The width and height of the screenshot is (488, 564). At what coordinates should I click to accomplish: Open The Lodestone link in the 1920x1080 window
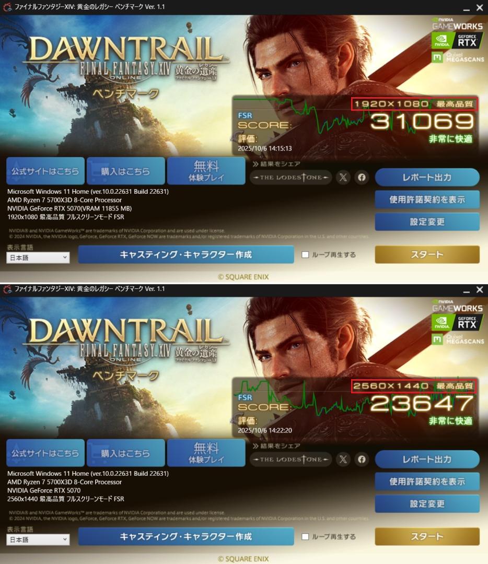click(291, 178)
